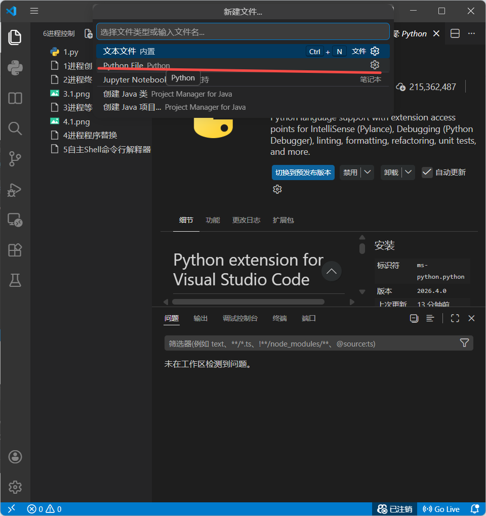Click the 禁用 button
The width and height of the screenshot is (486, 516).
(x=350, y=173)
